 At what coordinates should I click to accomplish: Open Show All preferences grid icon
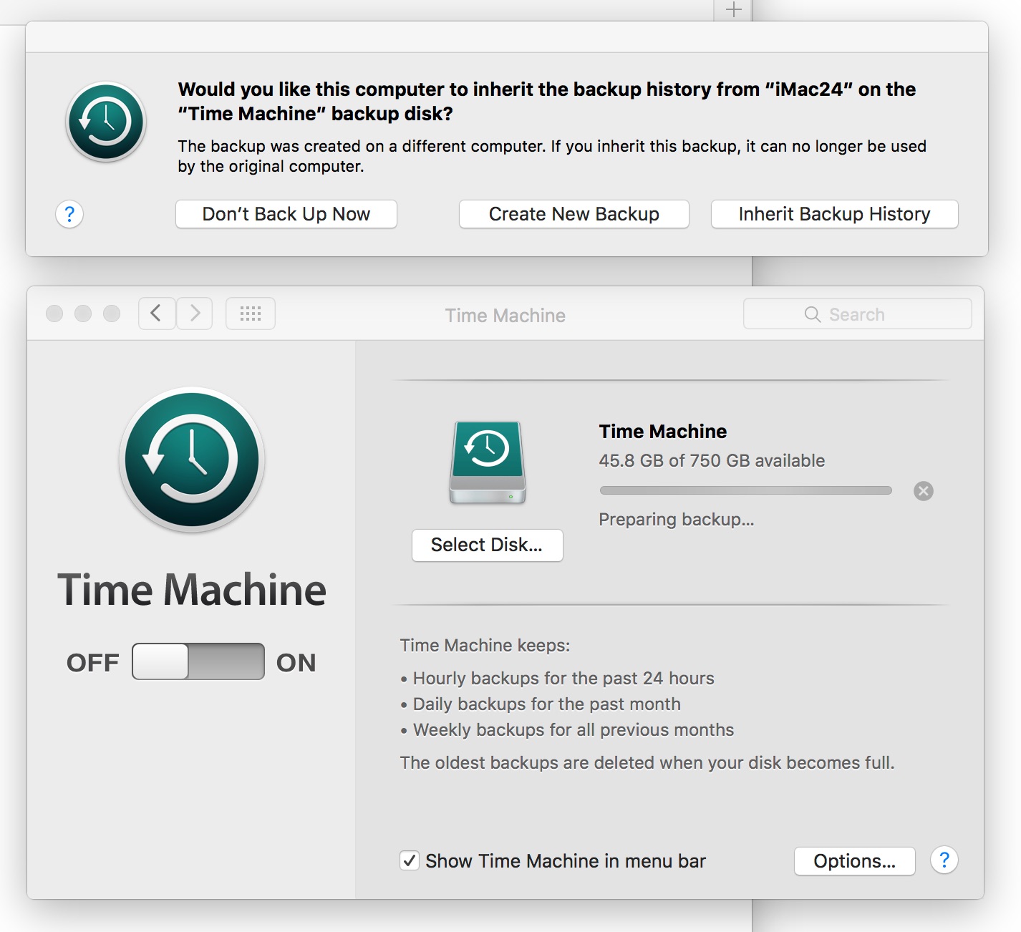pyautogui.click(x=250, y=314)
